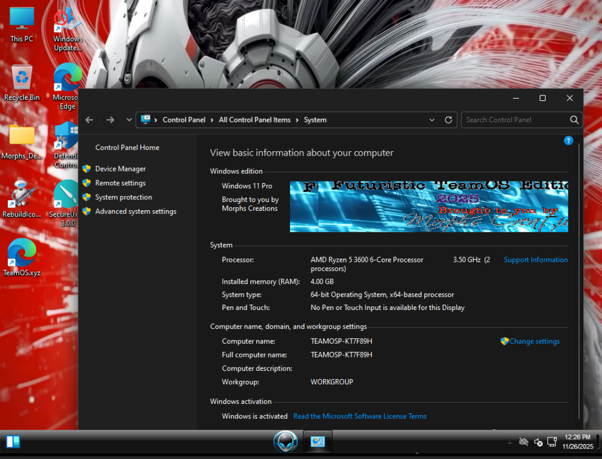The image size is (602, 459).
Task: Select the This PC desktop icon
Action: (x=22, y=25)
